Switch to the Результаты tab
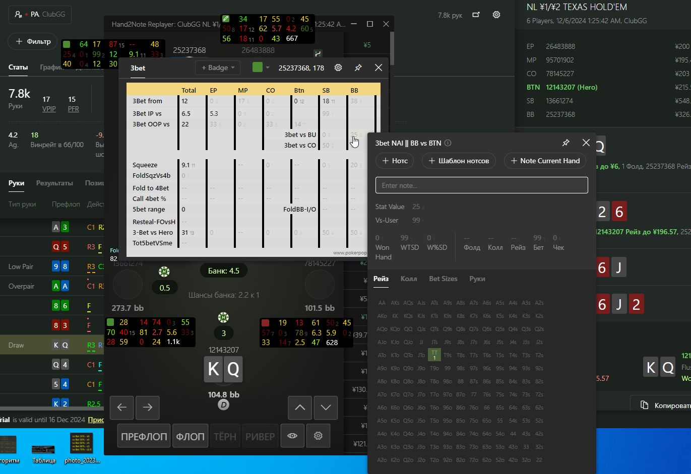The image size is (691, 474). pos(54,183)
